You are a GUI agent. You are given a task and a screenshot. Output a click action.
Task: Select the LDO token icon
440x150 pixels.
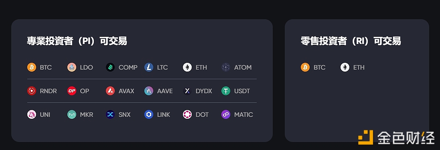[72, 68]
